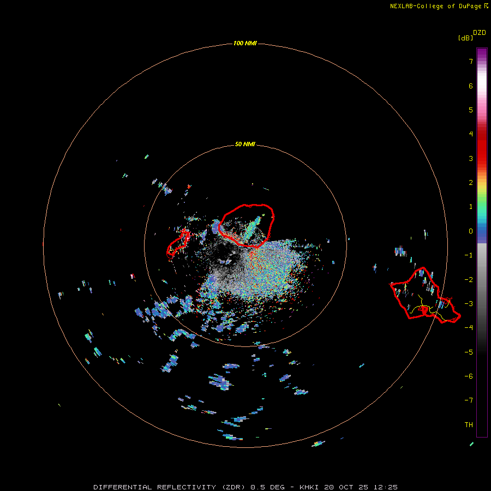This screenshot has height=491, width=491.
Task: Select the 100 NMI range ring label
Action: click(245, 43)
